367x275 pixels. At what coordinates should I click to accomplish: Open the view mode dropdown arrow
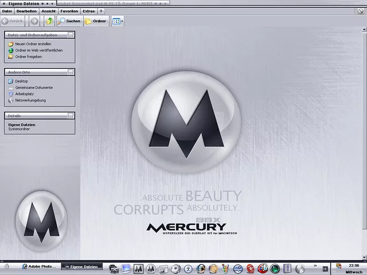tap(122, 21)
